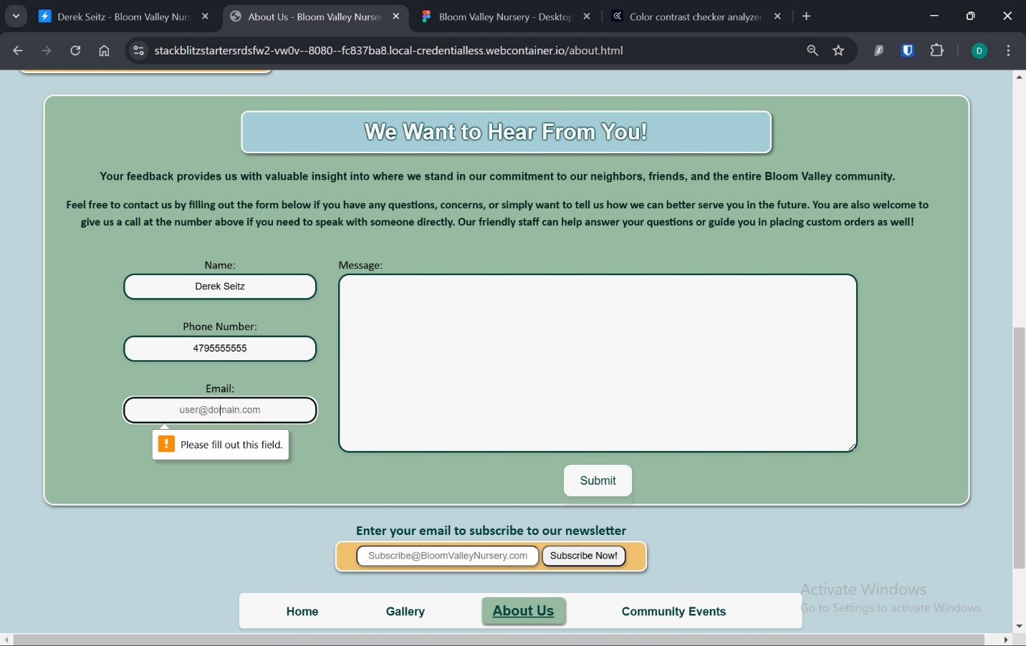
Task: Minimize the browser window
Action: (x=935, y=16)
